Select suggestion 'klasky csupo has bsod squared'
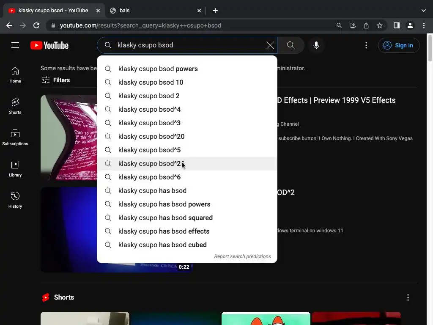This screenshot has height=325, width=433. 187,218
